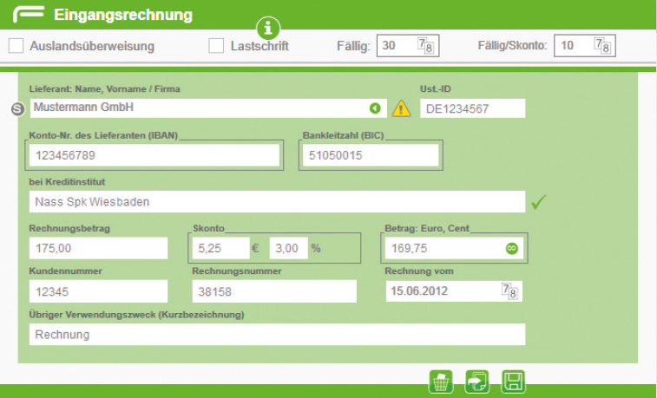Click the floppy disk save icon

513,382
